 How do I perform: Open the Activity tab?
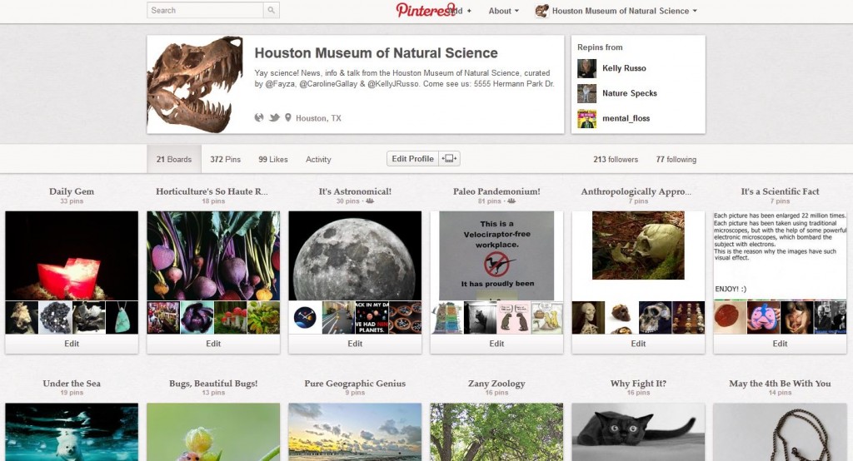[318, 160]
